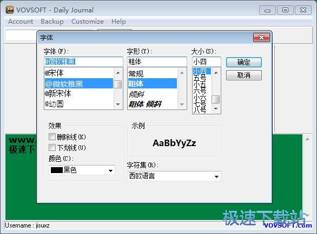Image resolution: width=317 pixels, height=234 pixels.
Task: Click style list scroll up arrow
Action: click(x=182, y=73)
